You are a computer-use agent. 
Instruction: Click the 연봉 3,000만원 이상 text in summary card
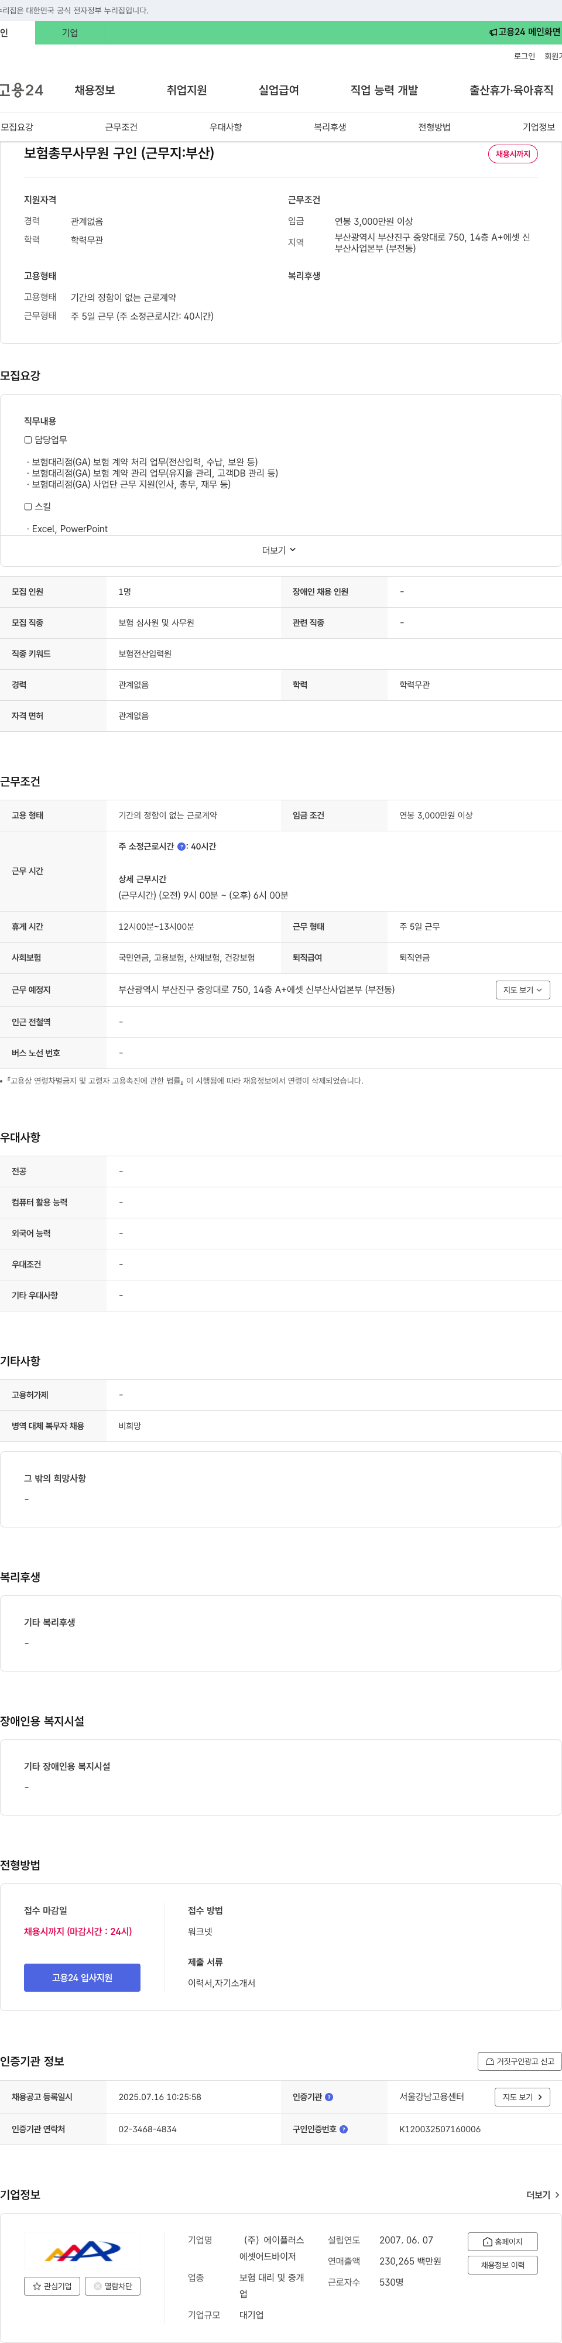(x=373, y=221)
